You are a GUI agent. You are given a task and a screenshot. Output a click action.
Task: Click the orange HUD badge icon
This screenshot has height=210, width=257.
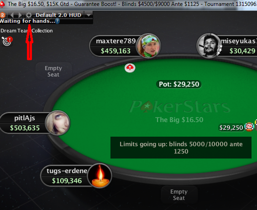click(x=2, y=15)
